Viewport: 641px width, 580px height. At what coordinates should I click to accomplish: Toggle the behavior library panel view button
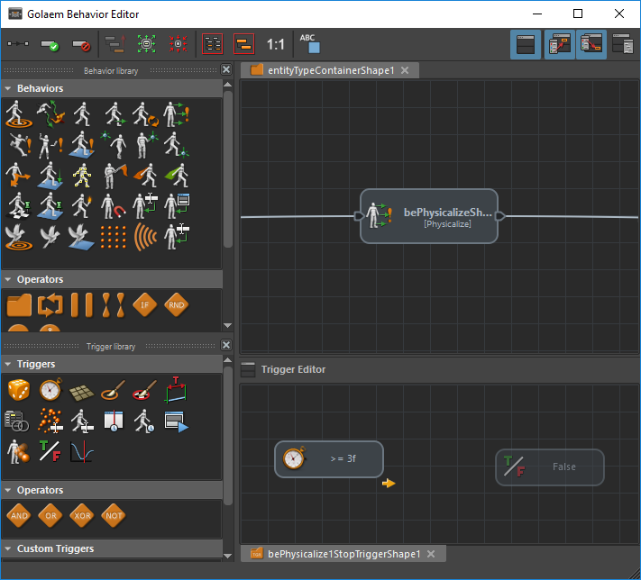click(x=559, y=44)
